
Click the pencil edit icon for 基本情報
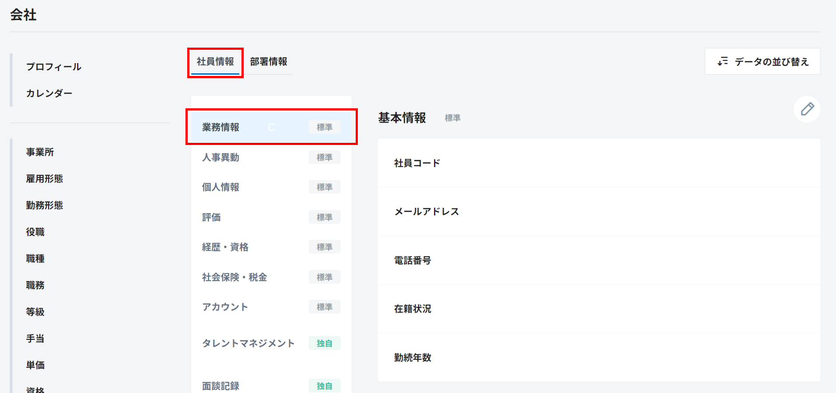[807, 109]
